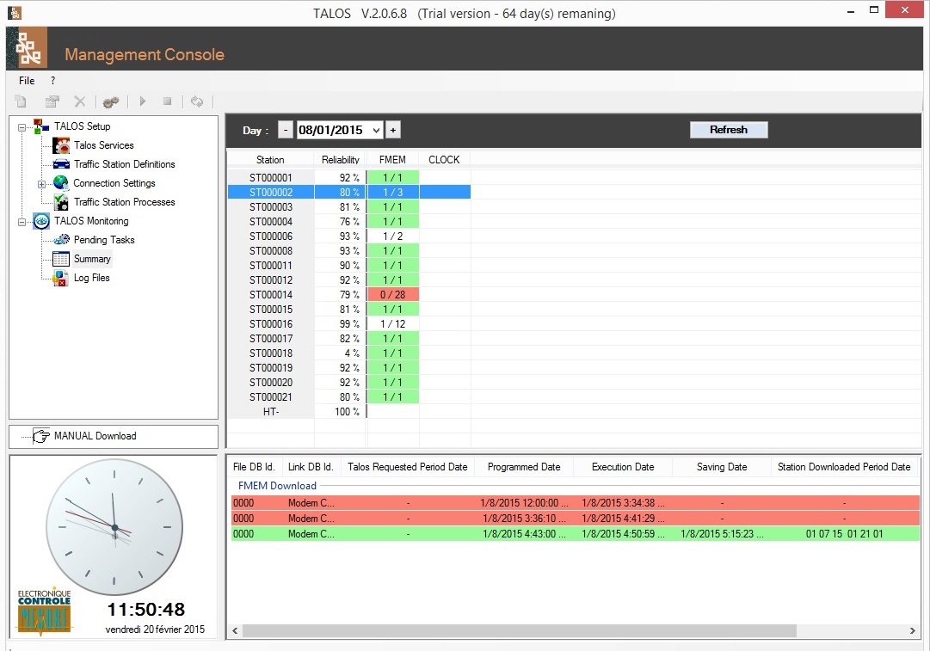Click the red 0 / 28 FMEM cell
Screen dimensions: 930x651
point(392,295)
